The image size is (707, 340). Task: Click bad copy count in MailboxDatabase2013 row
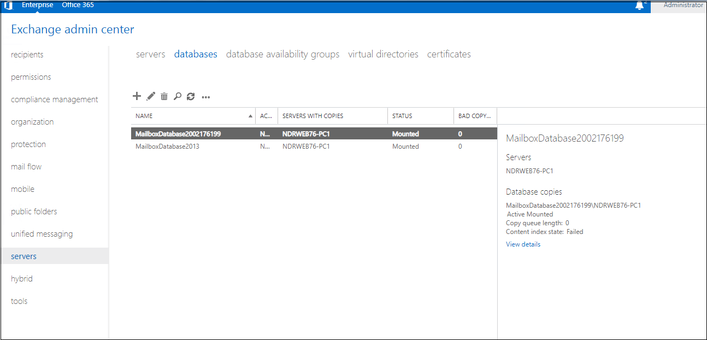coord(460,146)
